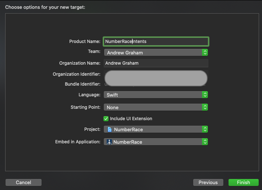
Task: Click the green arrows on the Team popup
Action: point(205,53)
